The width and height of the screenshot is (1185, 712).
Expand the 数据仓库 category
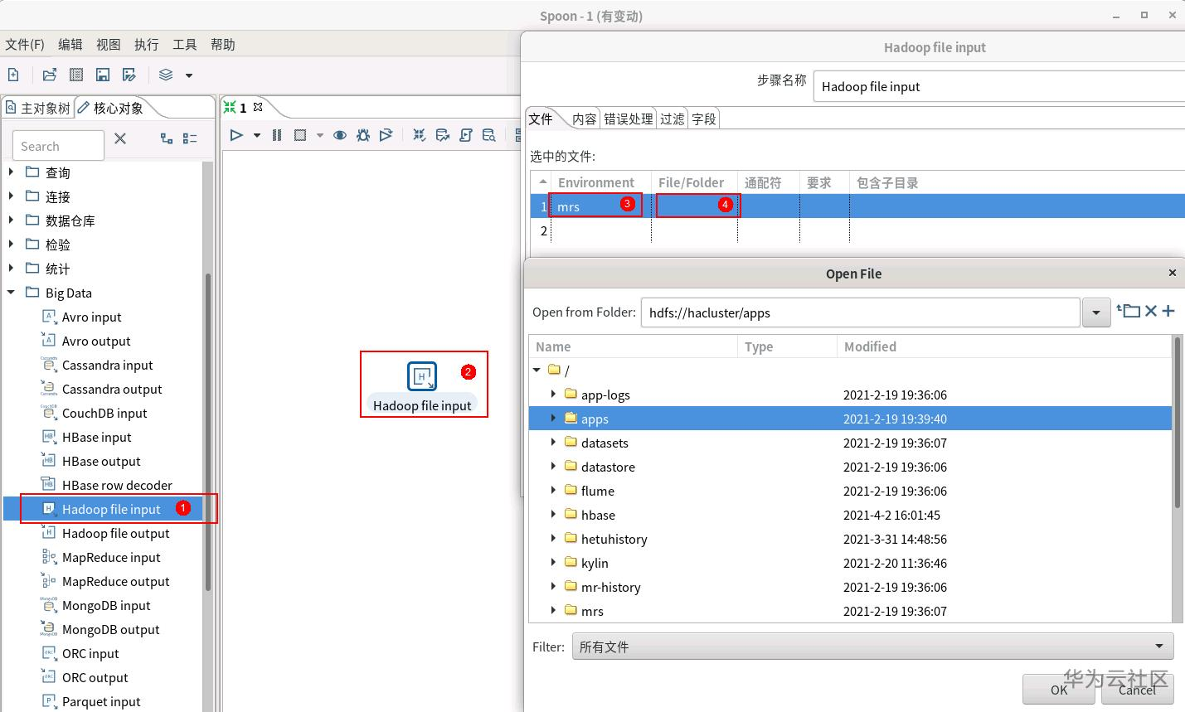[11, 220]
